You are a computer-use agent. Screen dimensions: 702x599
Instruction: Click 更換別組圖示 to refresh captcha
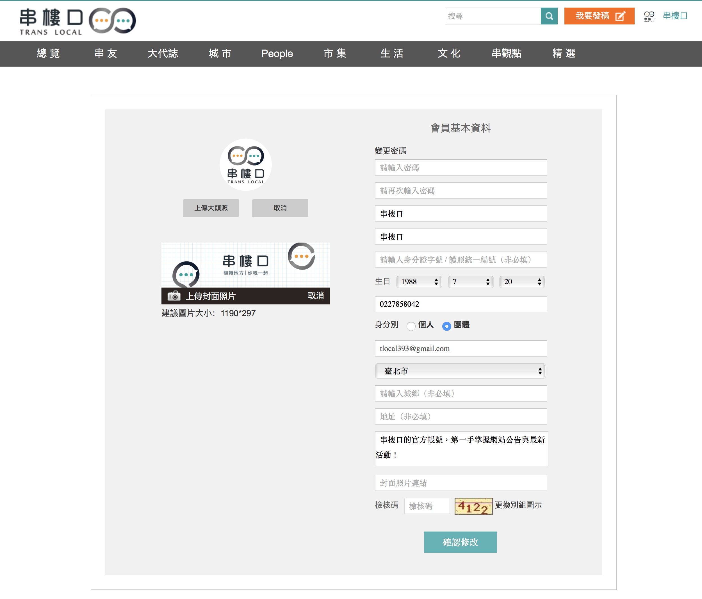[x=518, y=505]
